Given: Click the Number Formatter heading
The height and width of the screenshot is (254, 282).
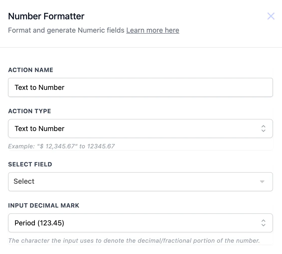Looking at the screenshot, I should 46,16.
